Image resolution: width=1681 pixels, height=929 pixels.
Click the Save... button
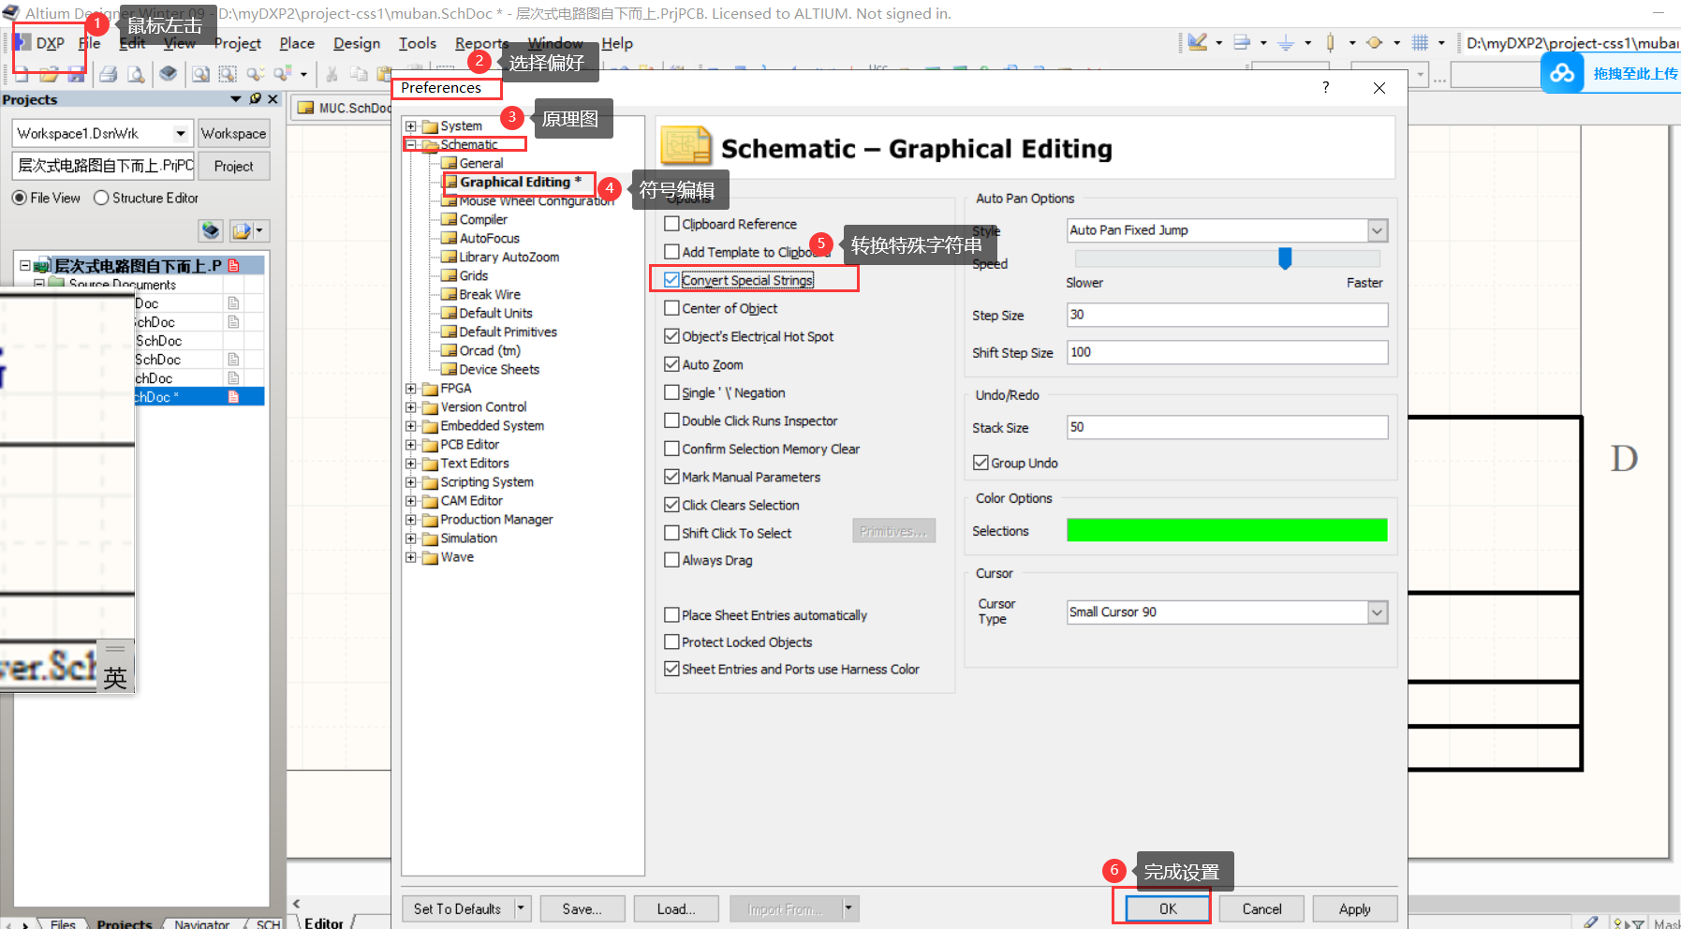point(582,908)
